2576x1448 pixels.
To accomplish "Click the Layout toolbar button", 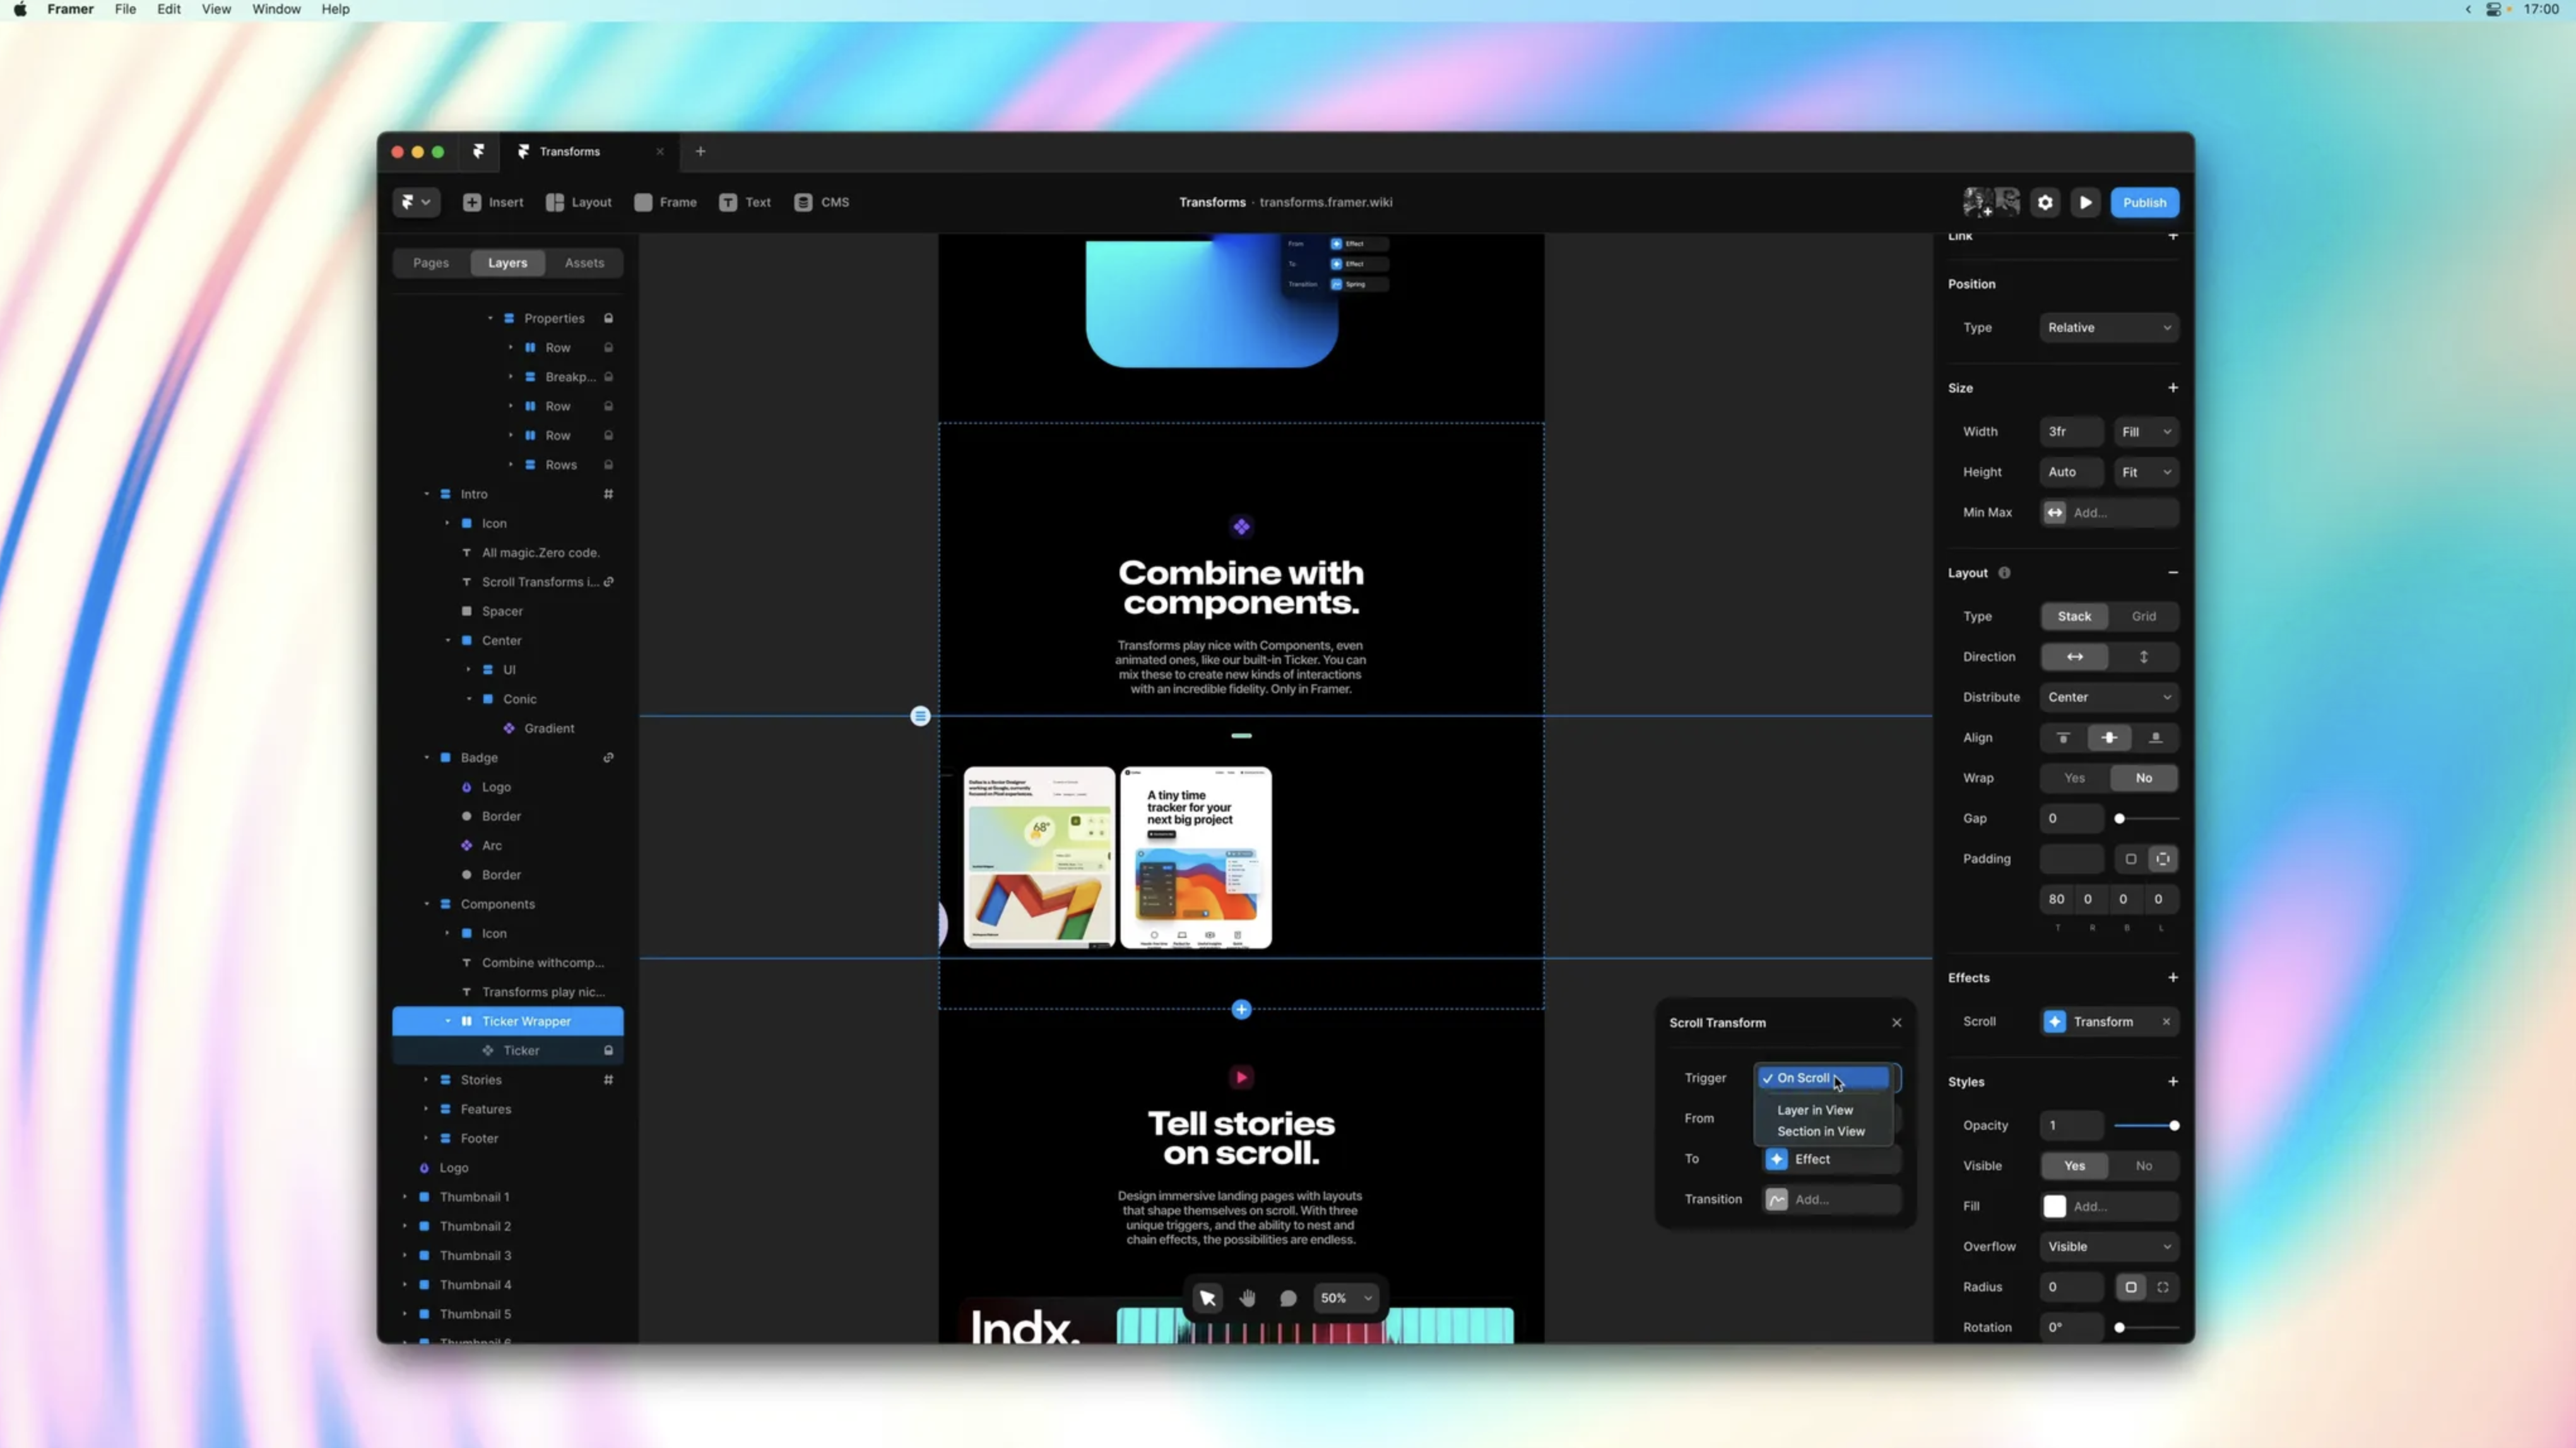I will 579,202.
